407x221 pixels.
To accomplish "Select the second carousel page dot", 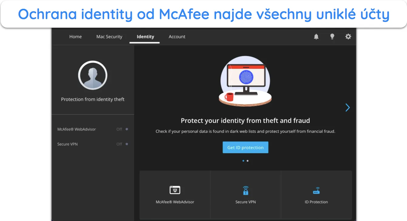I will (x=248, y=161).
